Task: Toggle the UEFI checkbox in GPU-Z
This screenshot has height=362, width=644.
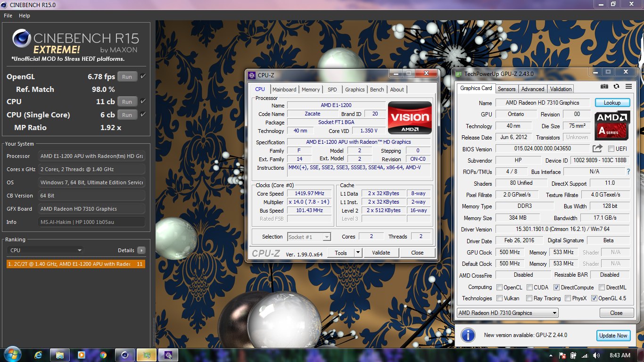Action: [611, 149]
